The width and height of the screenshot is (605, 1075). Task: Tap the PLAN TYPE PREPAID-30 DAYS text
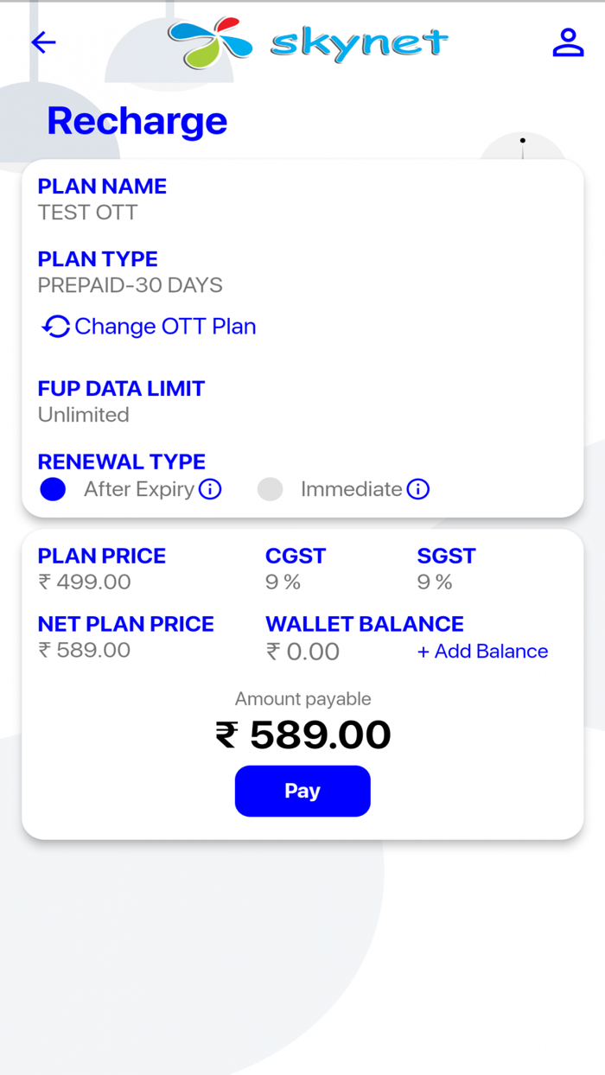(130, 285)
